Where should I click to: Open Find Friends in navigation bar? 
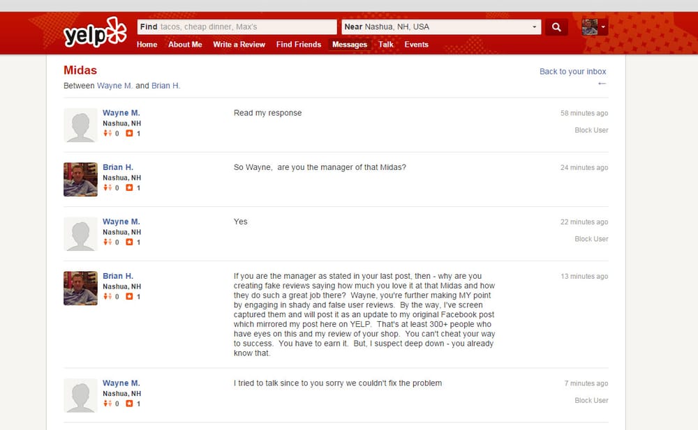pos(299,45)
